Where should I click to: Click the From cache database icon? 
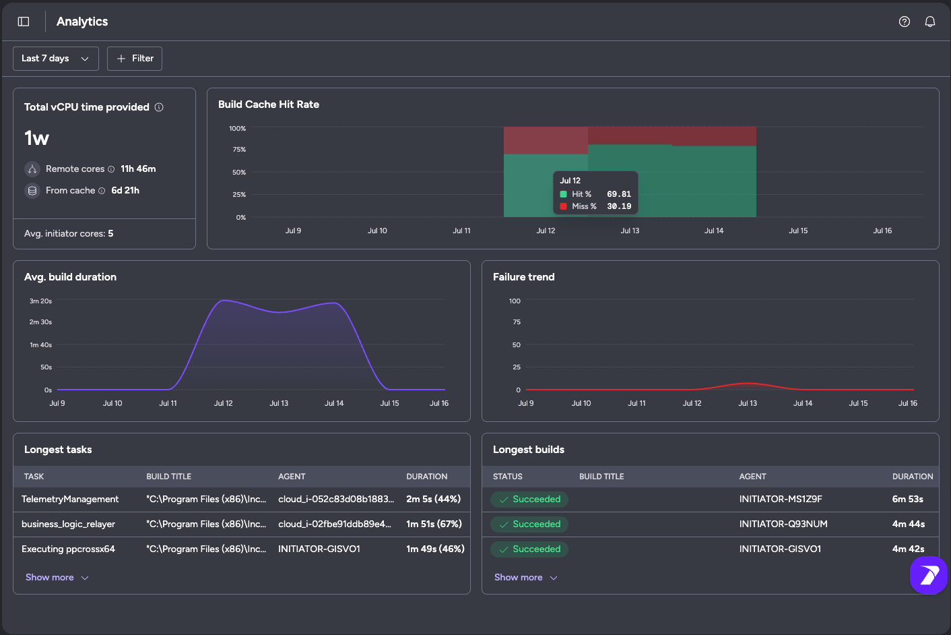pos(32,191)
